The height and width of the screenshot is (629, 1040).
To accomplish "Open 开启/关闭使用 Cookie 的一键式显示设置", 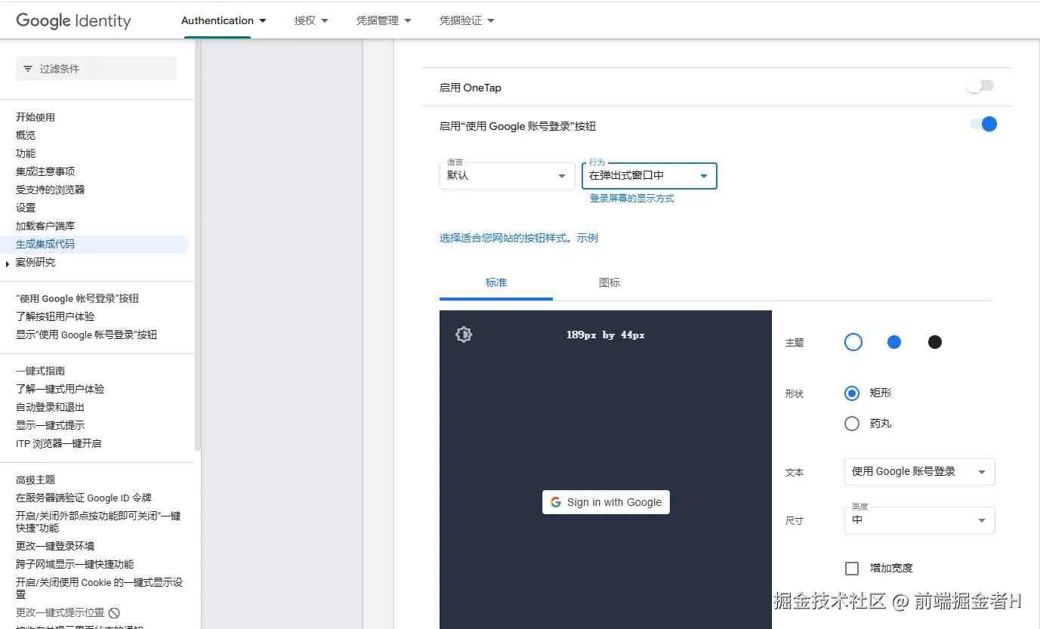I will (x=99, y=588).
